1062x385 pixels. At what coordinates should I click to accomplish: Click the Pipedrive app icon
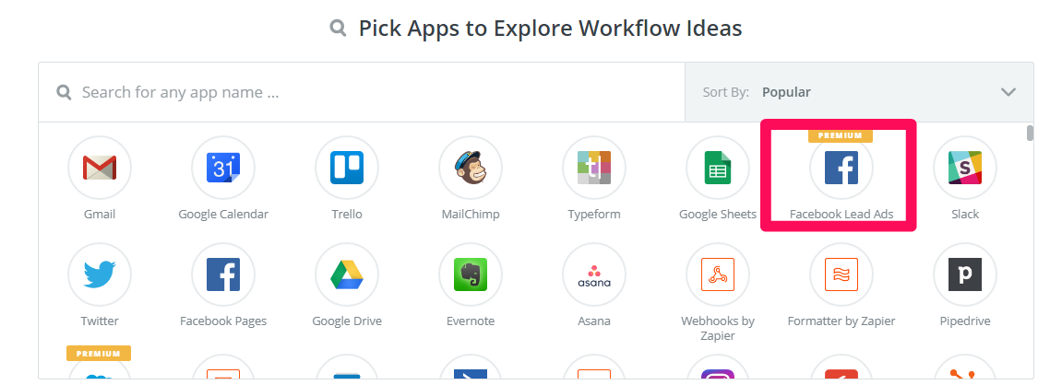[965, 274]
